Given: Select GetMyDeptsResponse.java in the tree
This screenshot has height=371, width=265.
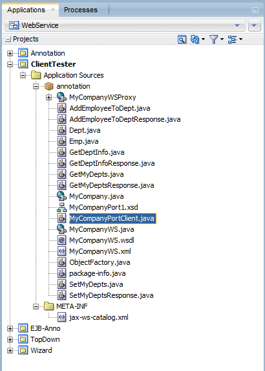Looking at the screenshot, I should [x=112, y=185].
